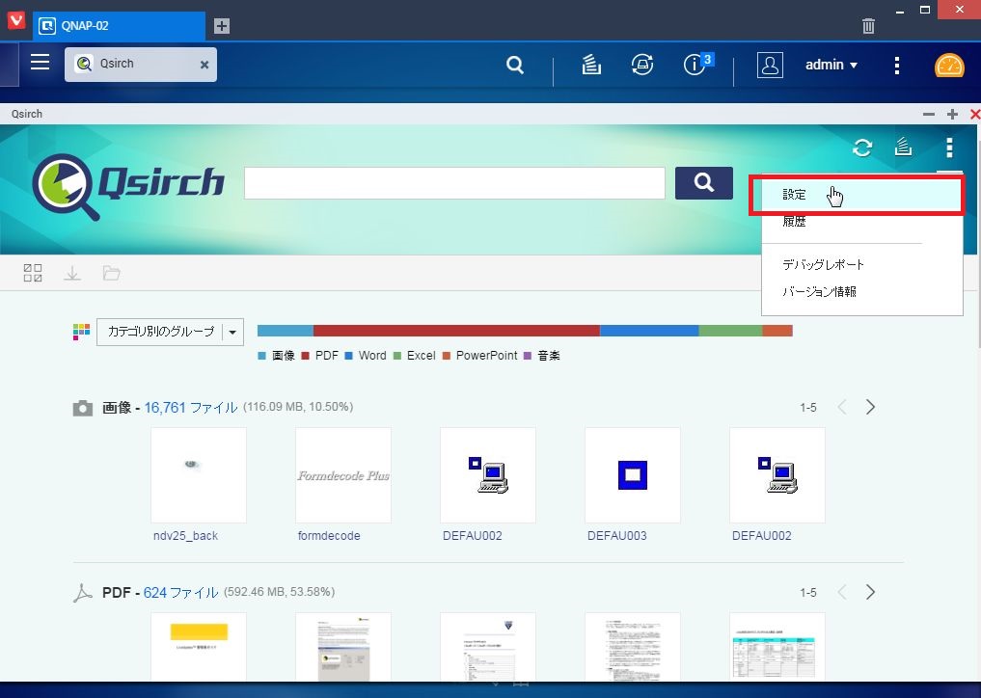Image resolution: width=981 pixels, height=698 pixels.
Task: Open the closed tabs trash icon
Action: point(868,26)
